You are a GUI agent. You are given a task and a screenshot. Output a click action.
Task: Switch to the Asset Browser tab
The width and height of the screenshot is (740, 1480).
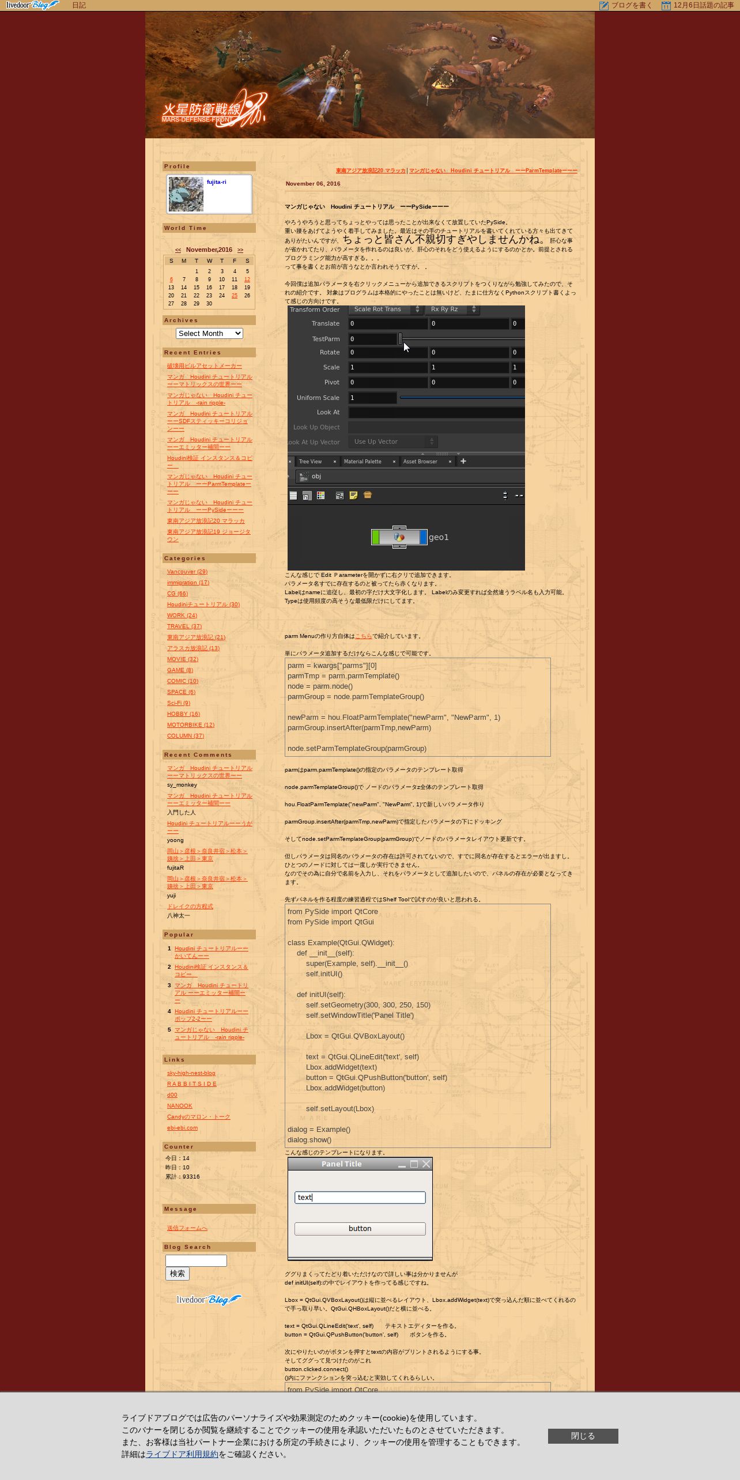420,462
